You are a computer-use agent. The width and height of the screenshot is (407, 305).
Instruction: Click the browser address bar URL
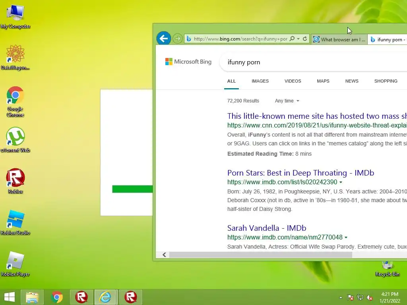[x=240, y=39]
